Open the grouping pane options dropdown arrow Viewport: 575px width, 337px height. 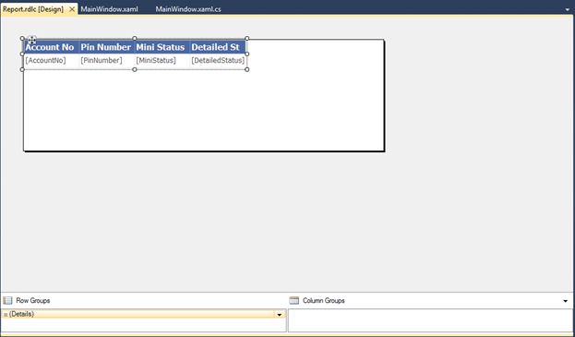point(565,301)
